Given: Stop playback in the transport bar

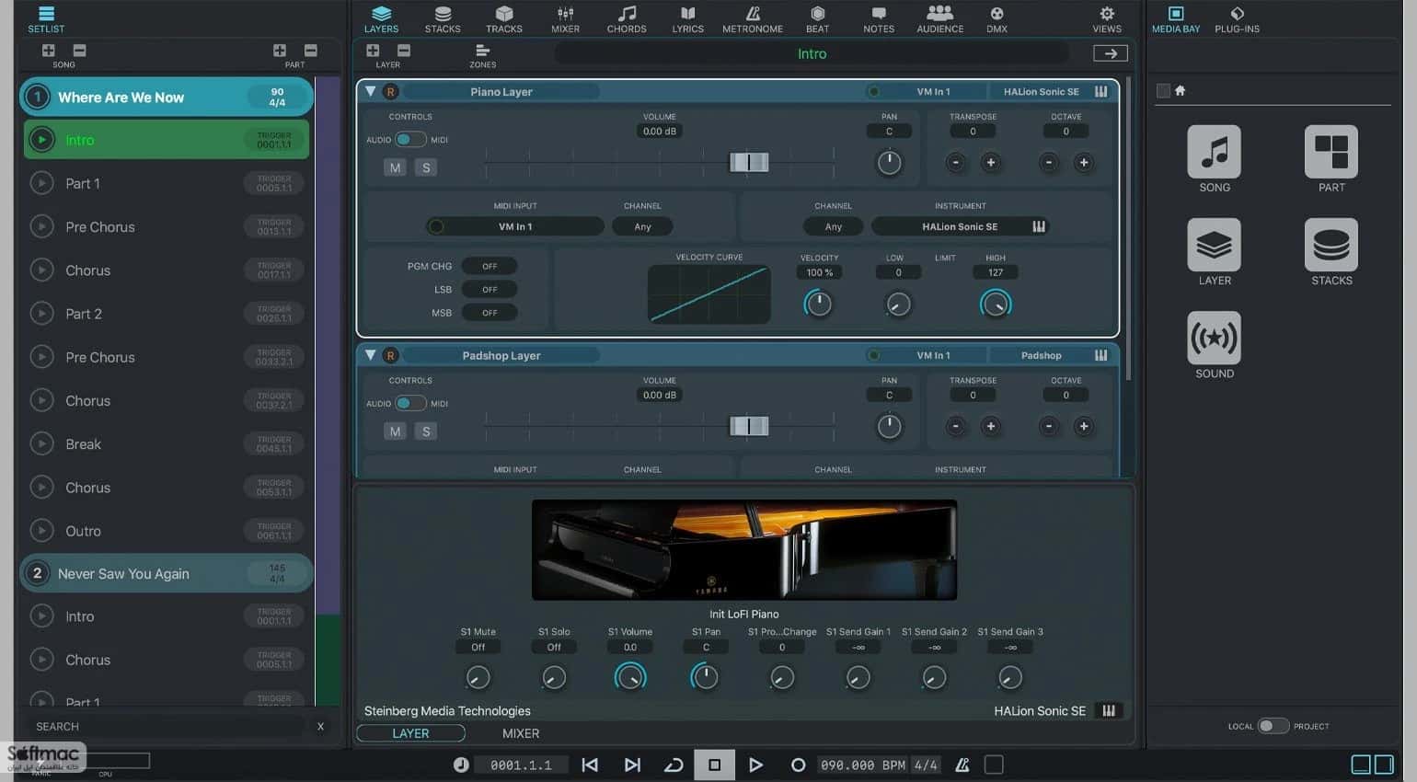Looking at the screenshot, I should pos(714,765).
